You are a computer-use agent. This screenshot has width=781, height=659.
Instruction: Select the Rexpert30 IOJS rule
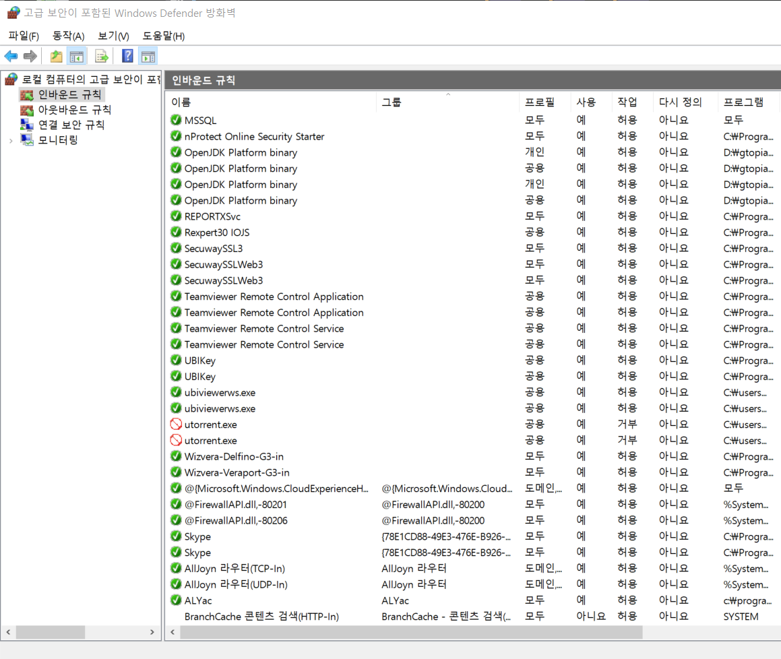(217, 232)
